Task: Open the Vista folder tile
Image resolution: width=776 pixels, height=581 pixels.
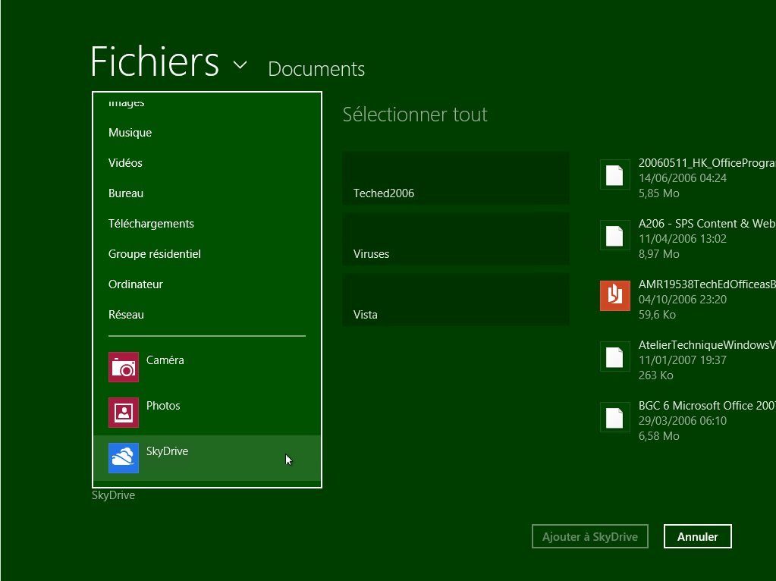Action: (456, 300)
